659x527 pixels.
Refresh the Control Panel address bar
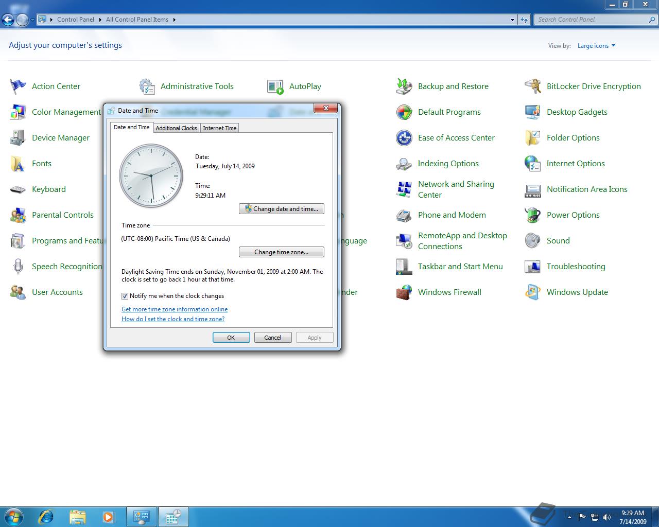point(524,20)
